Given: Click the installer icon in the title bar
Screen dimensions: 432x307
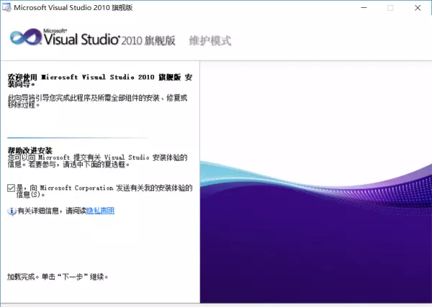Looking at the screenshot, I should point(6,7).
